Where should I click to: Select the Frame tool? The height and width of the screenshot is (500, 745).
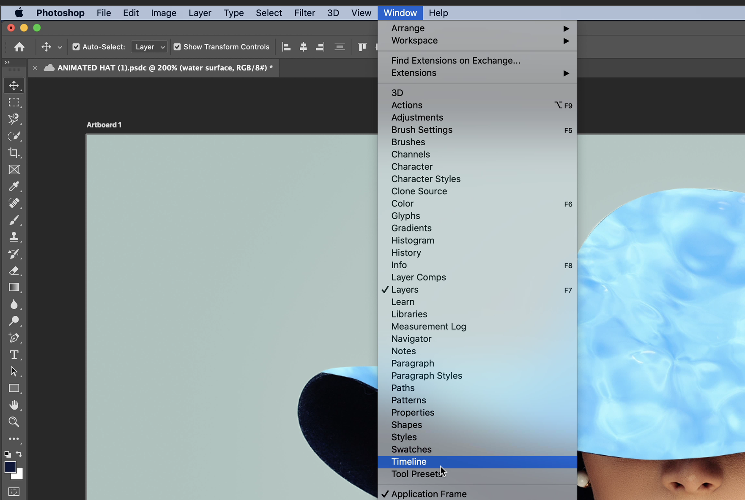[14, 170]
